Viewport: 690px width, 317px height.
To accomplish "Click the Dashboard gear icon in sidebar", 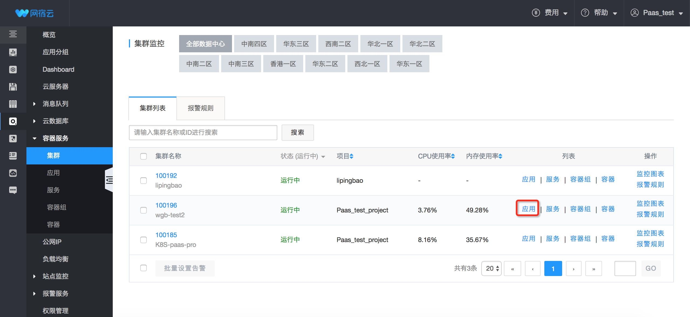I will (x=13, y=69).
